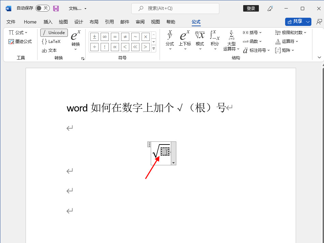The image size is (324, 243).
Task: Open the References tab
Action: pos(109,22)
